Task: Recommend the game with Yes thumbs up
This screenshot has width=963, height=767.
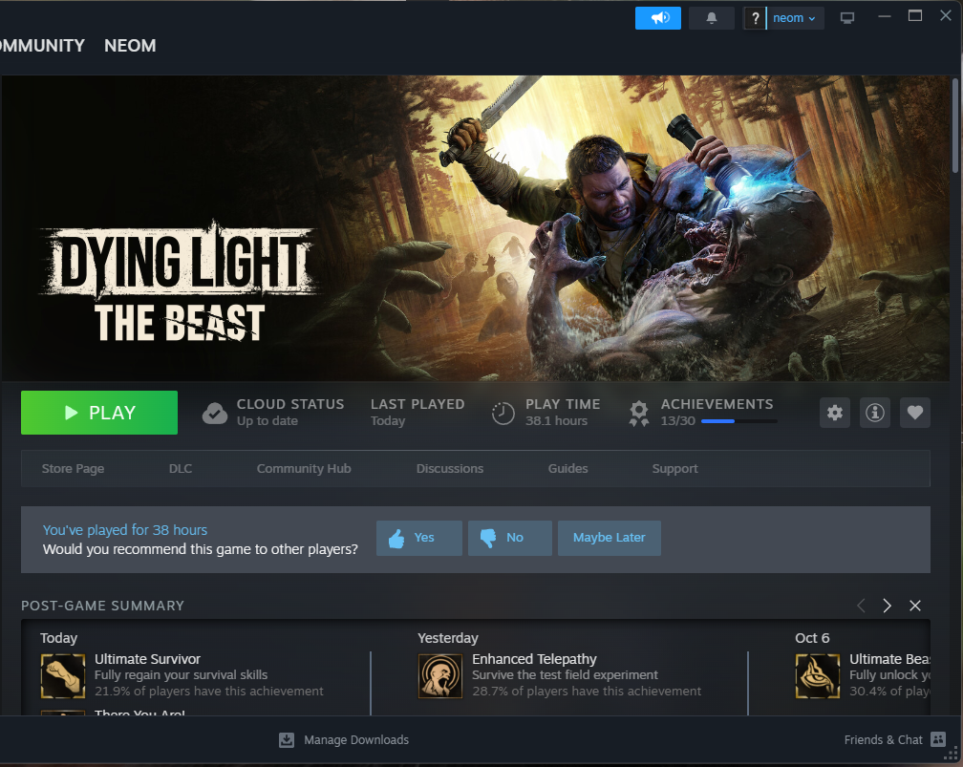Action: 418,538
